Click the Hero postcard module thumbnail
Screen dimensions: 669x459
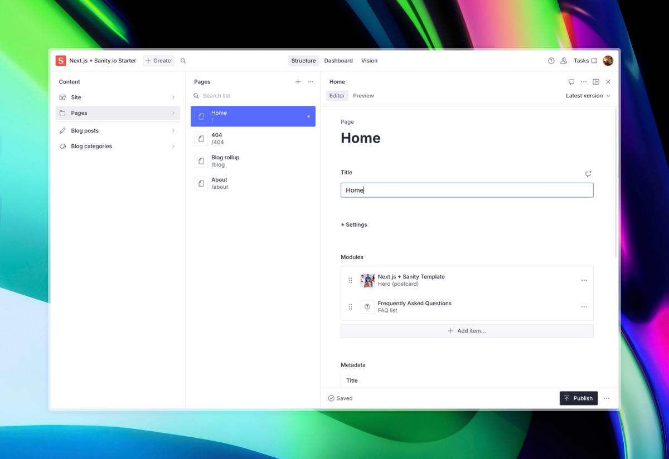pyautogui.click(x=367, y=280)
